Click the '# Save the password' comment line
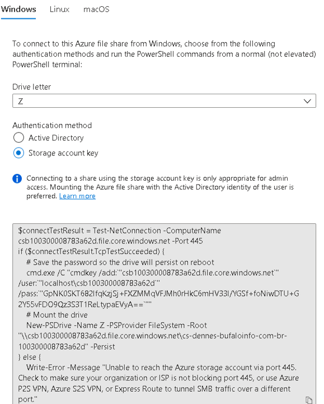The height and width of the screenshot is (404, 324). pos(120,262)
